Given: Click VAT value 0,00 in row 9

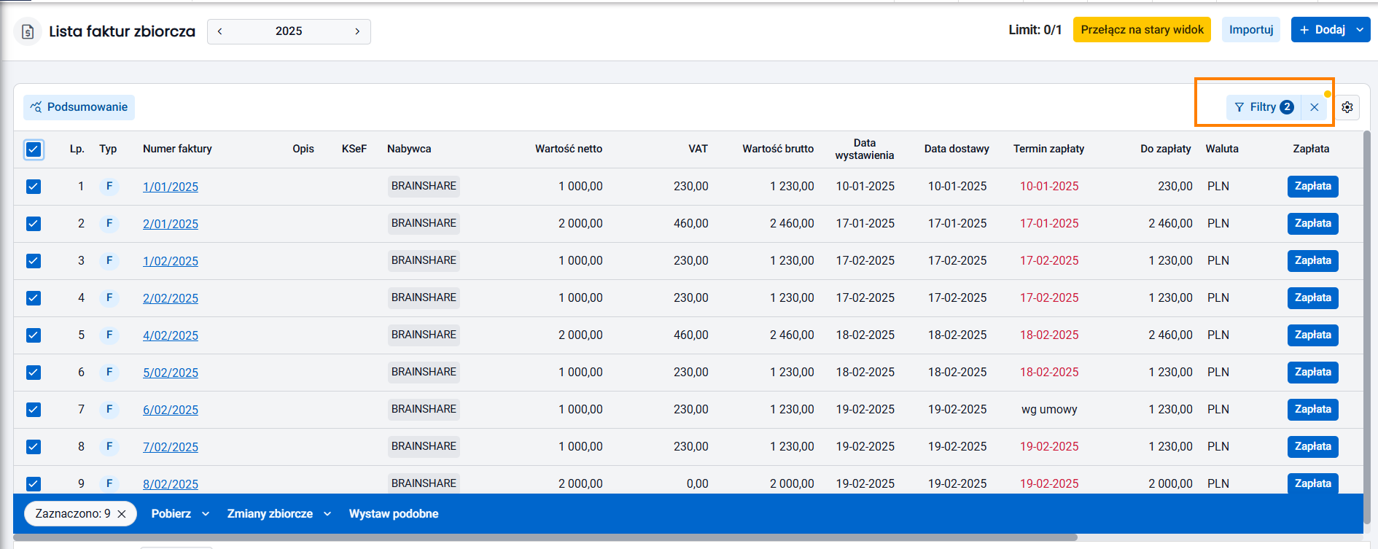Looking at the screenshot, I should click(x=697, y=483).
